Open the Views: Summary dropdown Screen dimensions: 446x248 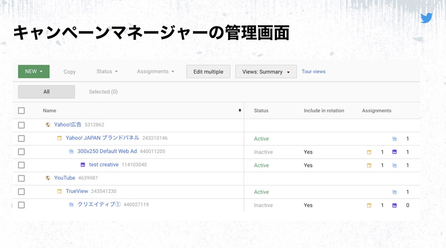[x=266, y=72]
